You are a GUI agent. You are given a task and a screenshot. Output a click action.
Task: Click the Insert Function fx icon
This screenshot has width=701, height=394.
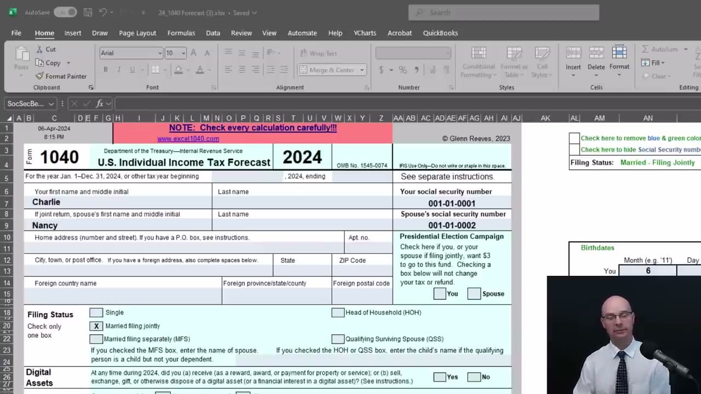tap(100, 103)
